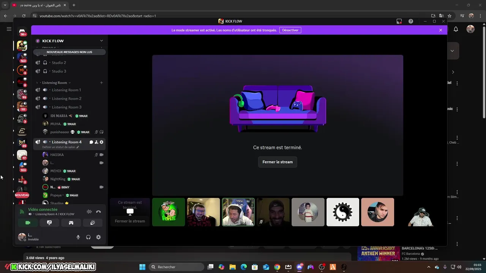Switch to the KICK FLOW server icon
Image resolution: width=486 pixels, height=273 pixels.
click(x=22, y=45)
